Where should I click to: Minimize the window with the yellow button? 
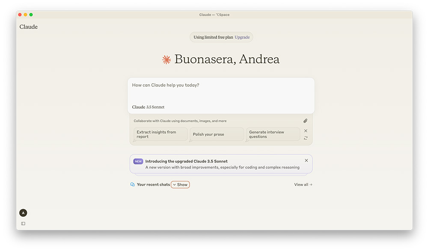tap(25, 15)
